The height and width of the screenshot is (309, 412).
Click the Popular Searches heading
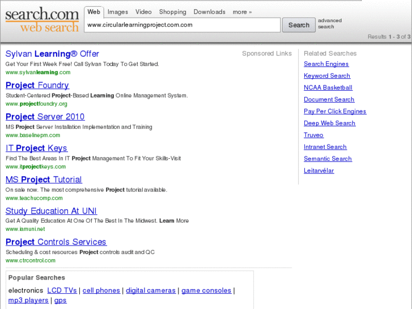click(x=36, y=278)
